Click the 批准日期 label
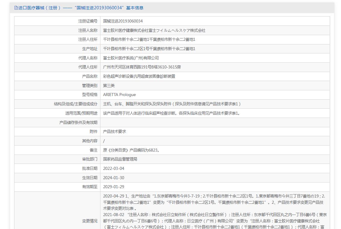The image size is (341, 229). pos(90,168)
